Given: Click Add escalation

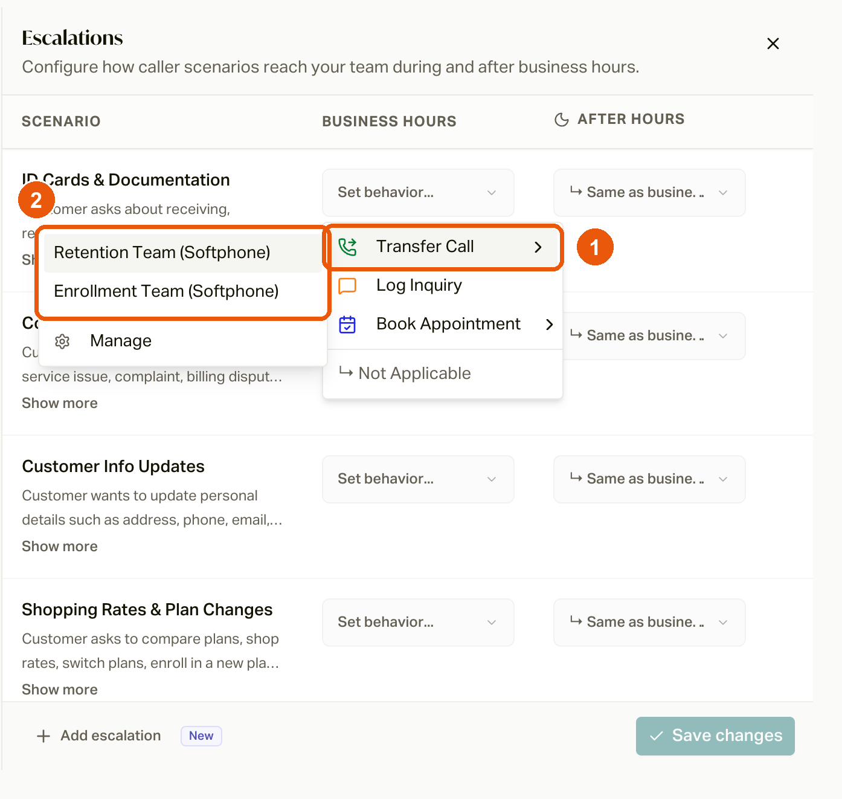Looking at the screenshot, I should click(x=99, y=736).
